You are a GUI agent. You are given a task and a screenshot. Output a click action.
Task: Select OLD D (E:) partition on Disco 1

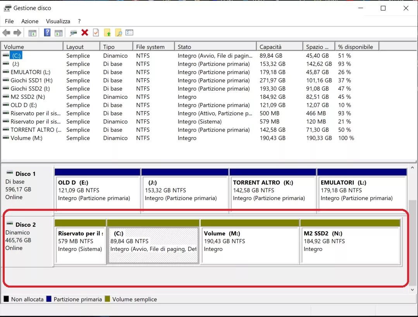click(x=97, y=190)
